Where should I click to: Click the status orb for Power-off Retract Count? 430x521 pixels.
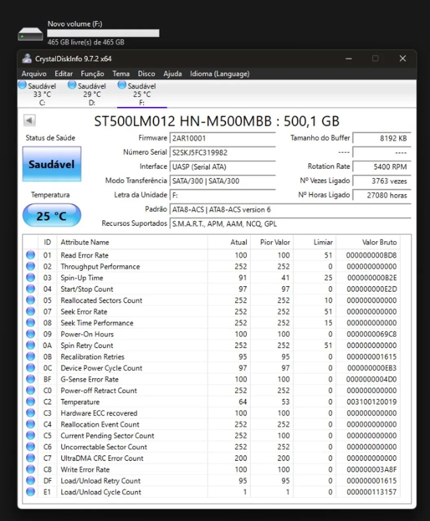(x=31, y=390)
